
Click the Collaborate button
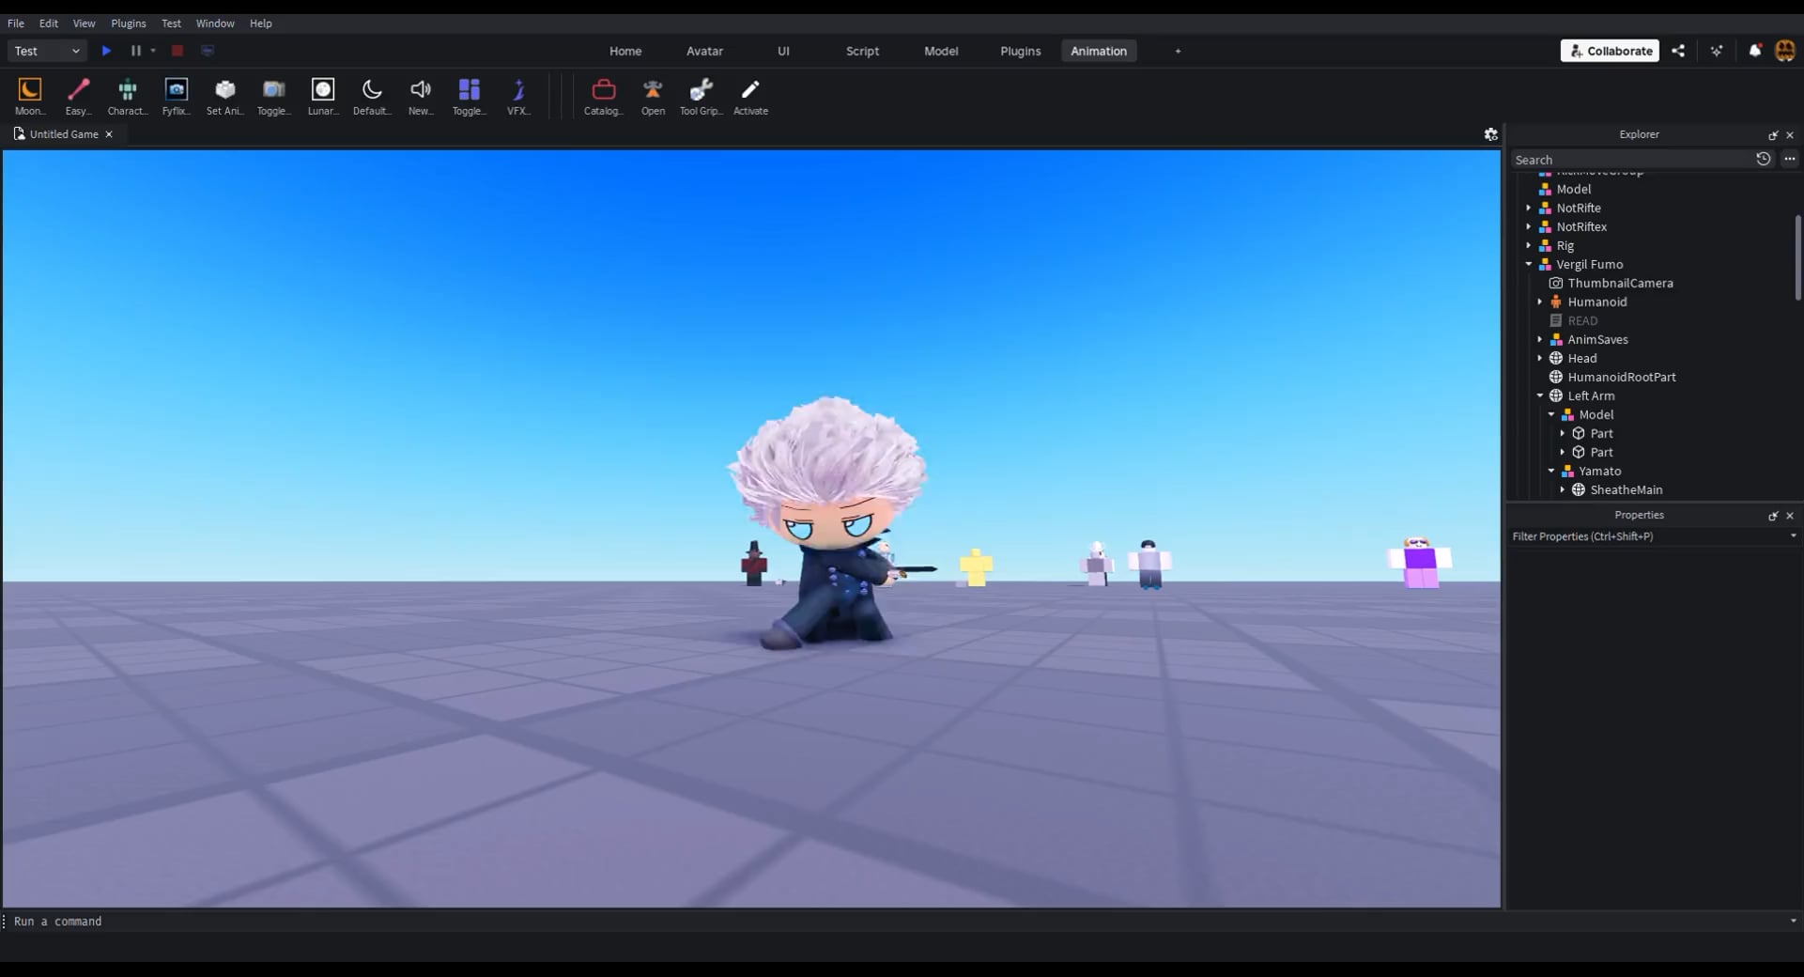click(1610, 51)
